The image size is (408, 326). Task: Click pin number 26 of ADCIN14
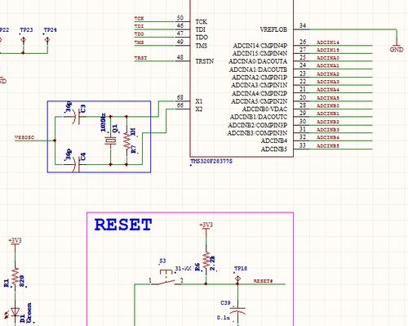[x=303, y=42]
